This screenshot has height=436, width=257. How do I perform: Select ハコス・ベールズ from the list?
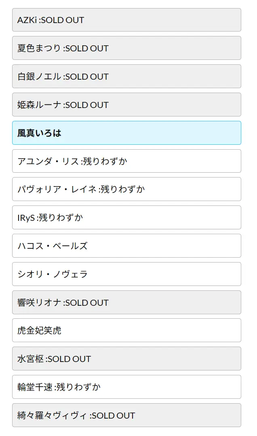(126, 246)
